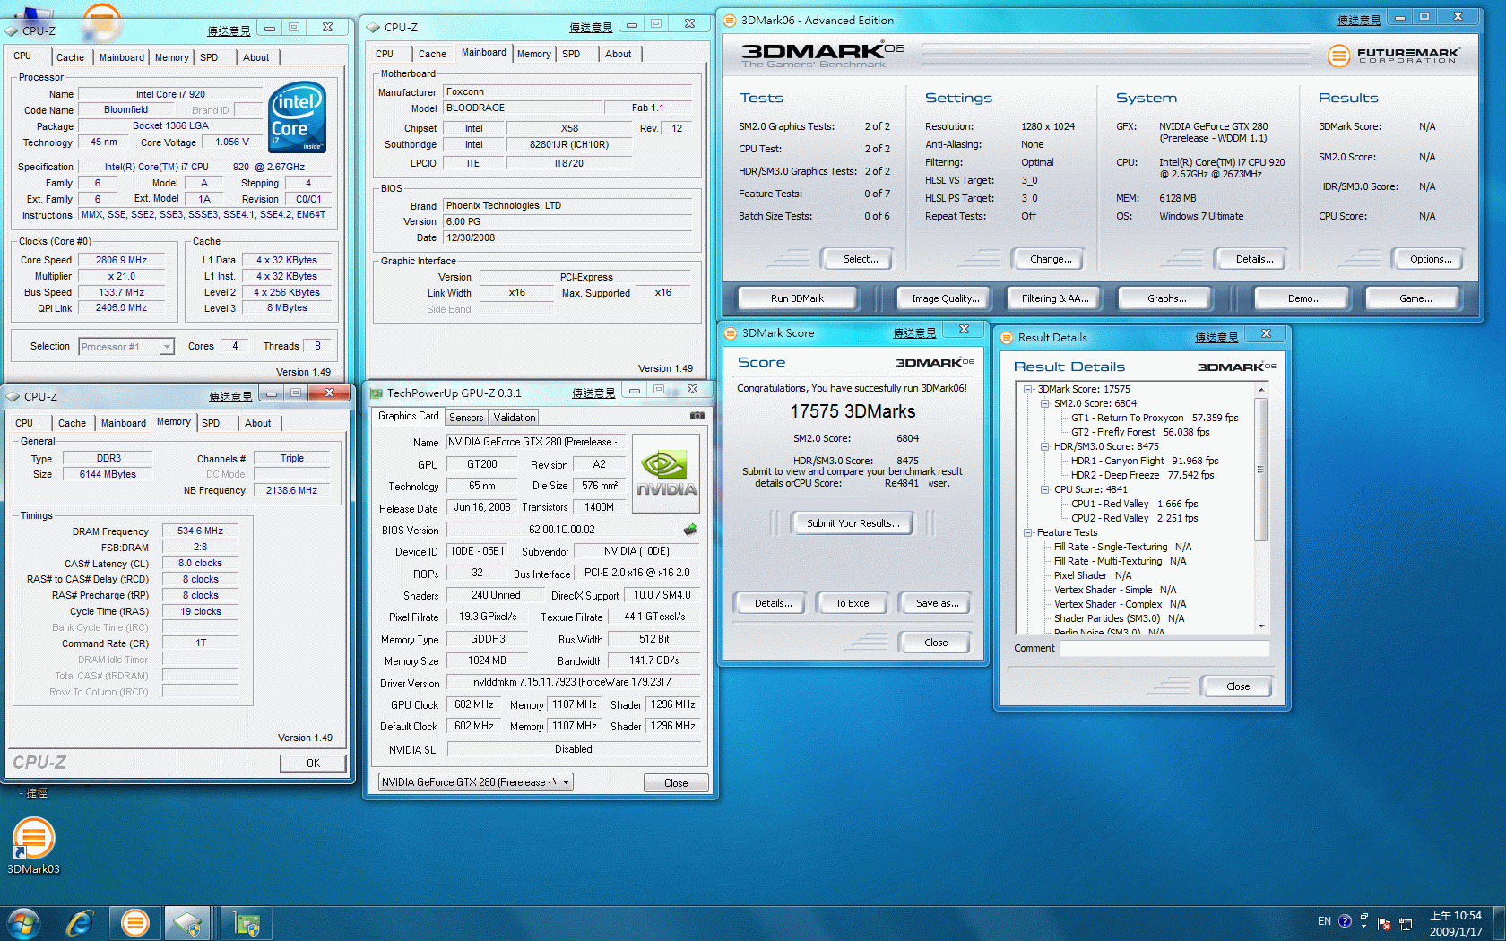The width and height of the screenshot is (1506, 941).
Task: Collapse the SM2.0 Score tree node
Action: (x=1044, y=403)
